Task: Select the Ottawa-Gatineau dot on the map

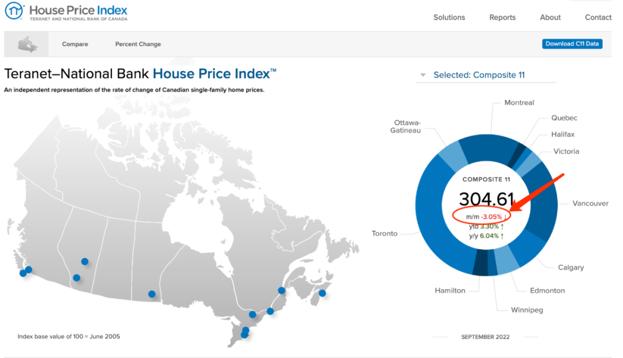Action: [252, 314]
